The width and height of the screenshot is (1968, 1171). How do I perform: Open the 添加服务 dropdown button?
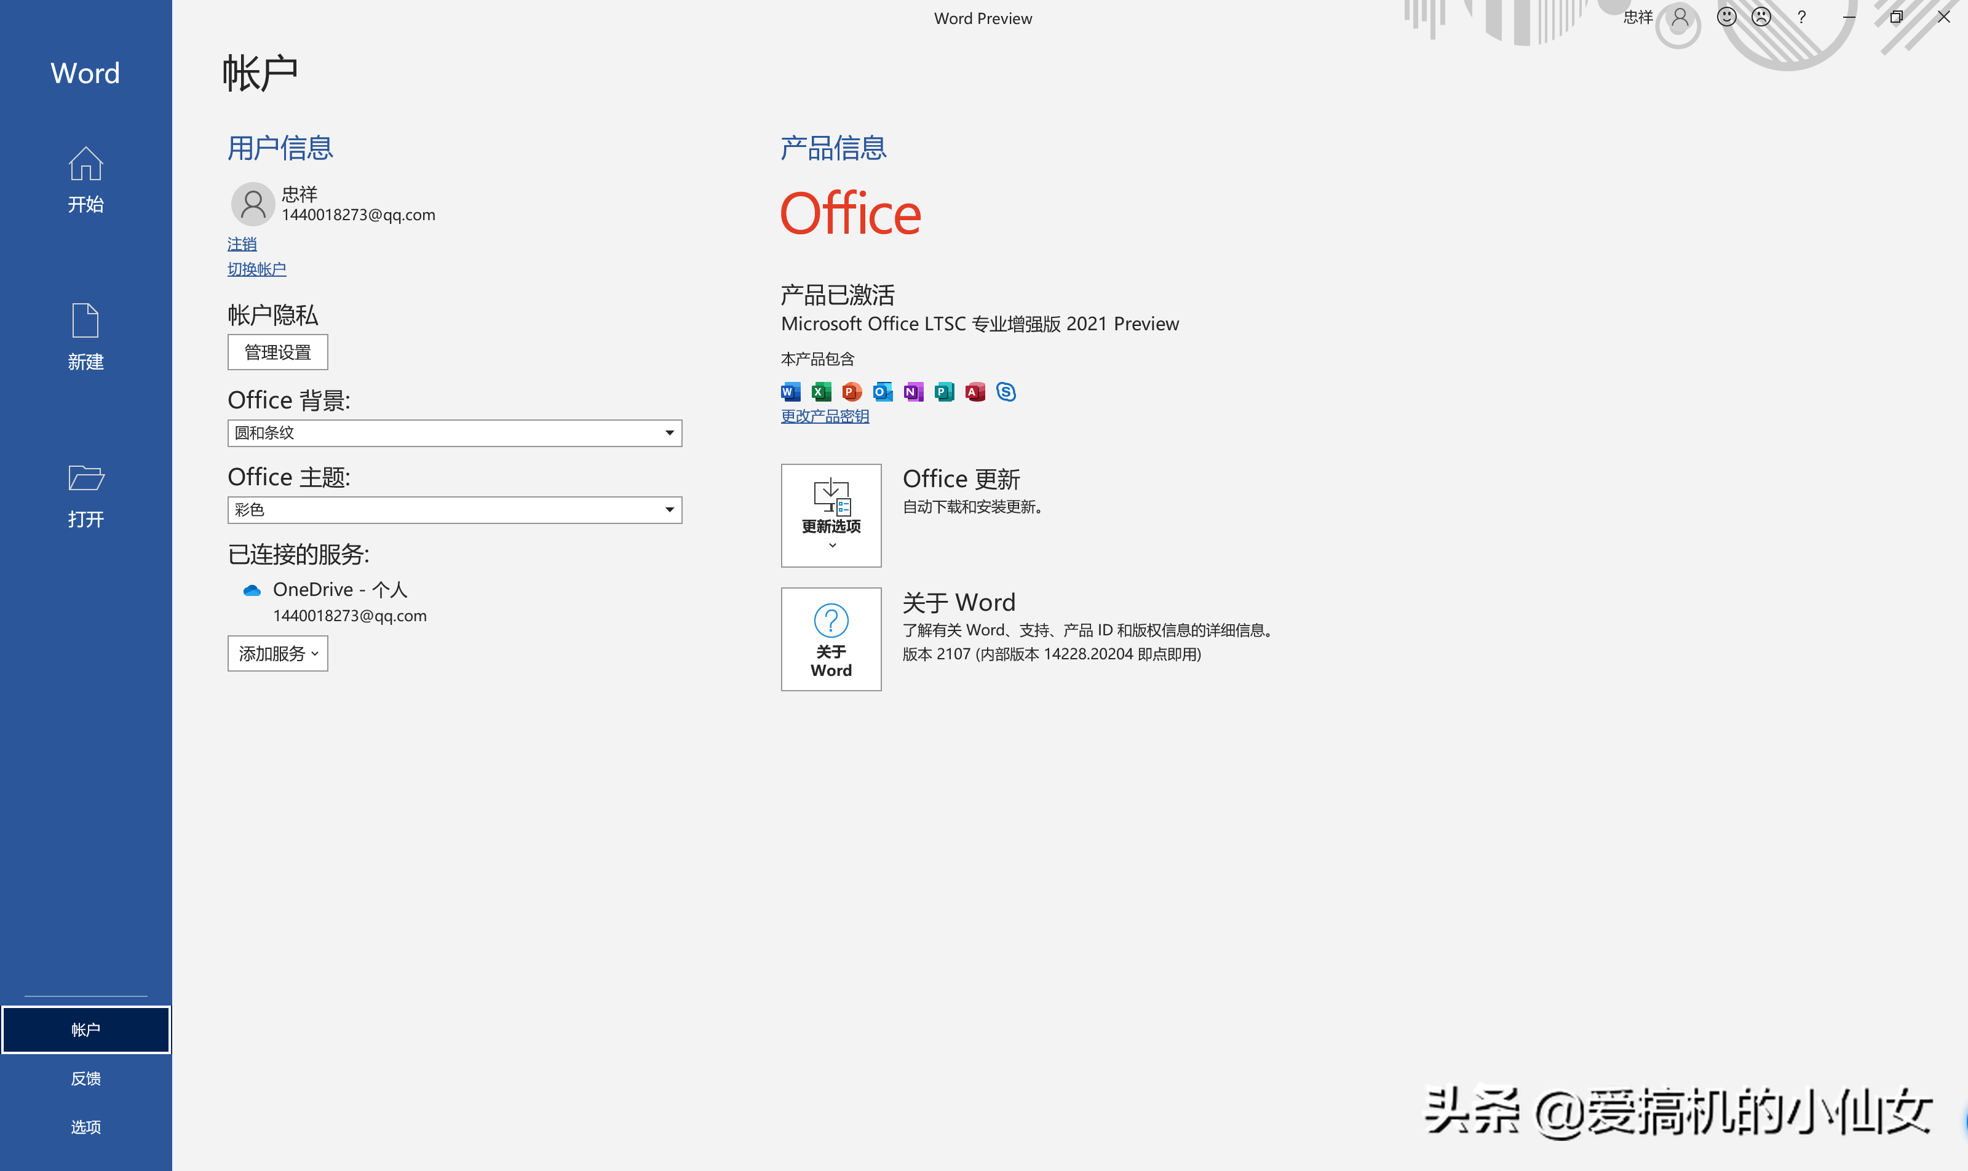(x=278, y=653)
